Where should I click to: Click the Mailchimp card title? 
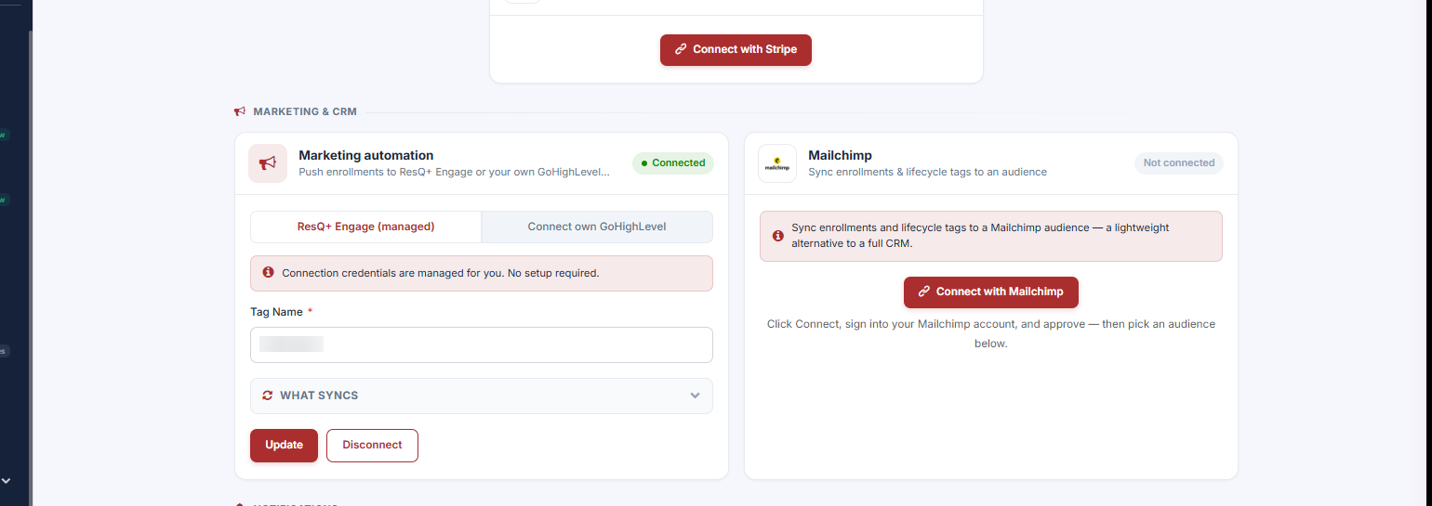pyautogui.click(x=841, y=155)
